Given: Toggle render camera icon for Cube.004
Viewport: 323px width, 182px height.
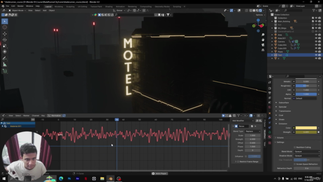Looking at the screenshot, I should tap(319, 45).
